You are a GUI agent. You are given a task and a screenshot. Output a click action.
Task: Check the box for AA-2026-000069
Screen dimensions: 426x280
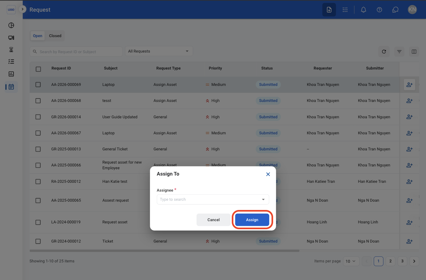click(38, 85)
